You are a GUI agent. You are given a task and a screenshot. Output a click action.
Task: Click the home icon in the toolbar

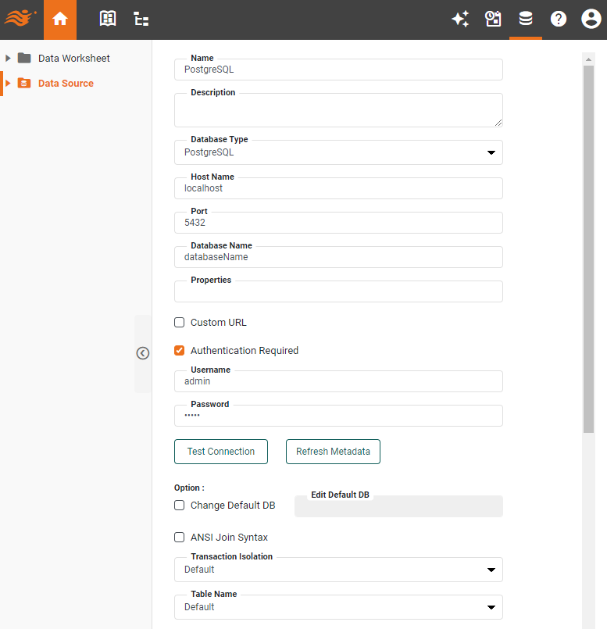[60, 18]
